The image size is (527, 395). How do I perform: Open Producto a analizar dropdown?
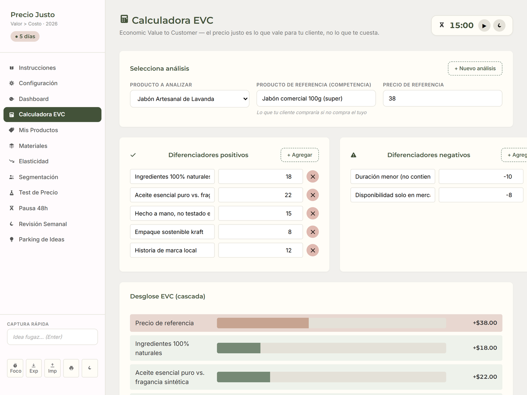click(190, 99)
